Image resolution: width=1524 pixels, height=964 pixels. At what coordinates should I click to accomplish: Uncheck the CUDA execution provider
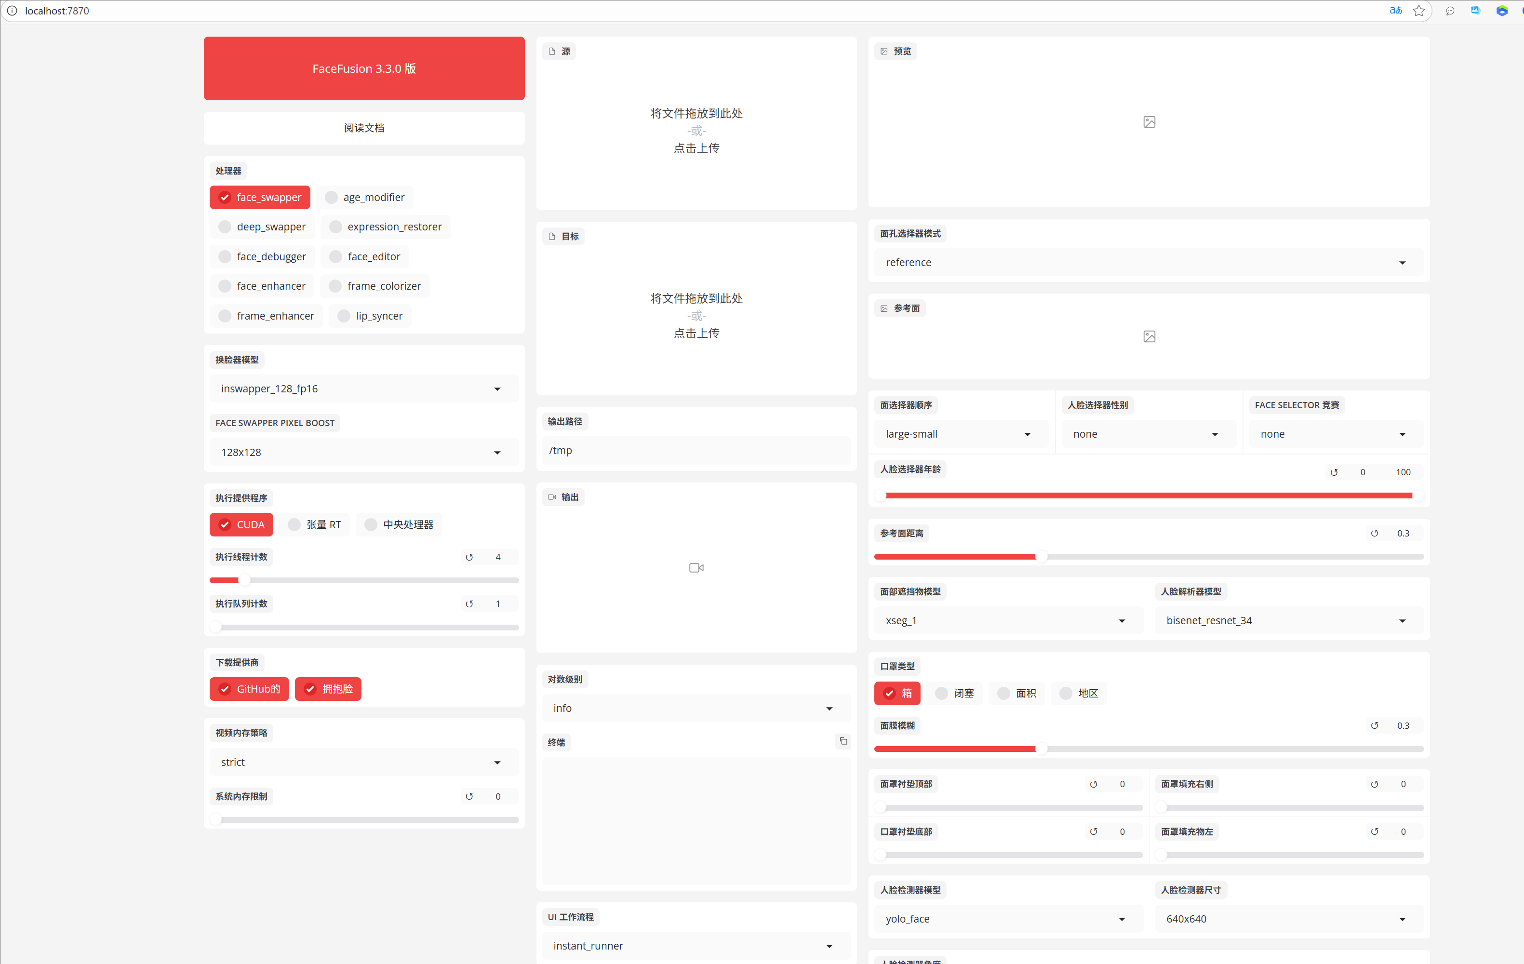tap(241, 525)
